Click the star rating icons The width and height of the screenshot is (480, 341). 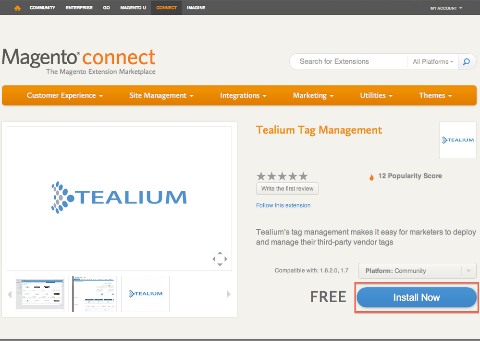282,176
